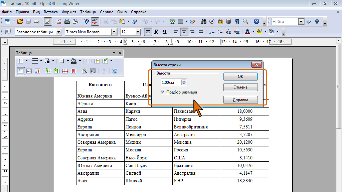Open OpenOffice Help question-mark icon
342x192 pixels.
click(256, 21)
